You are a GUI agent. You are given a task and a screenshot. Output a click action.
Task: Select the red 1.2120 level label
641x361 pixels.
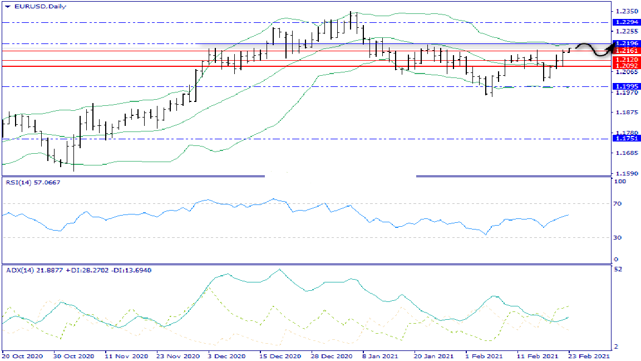point(627,60)
